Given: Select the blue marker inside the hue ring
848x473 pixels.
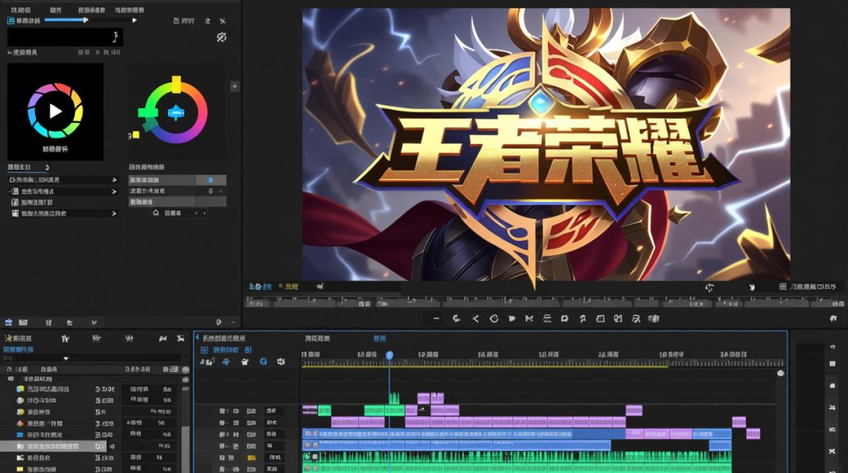Looking at the screenshot, I should click(x=175, y=114).
